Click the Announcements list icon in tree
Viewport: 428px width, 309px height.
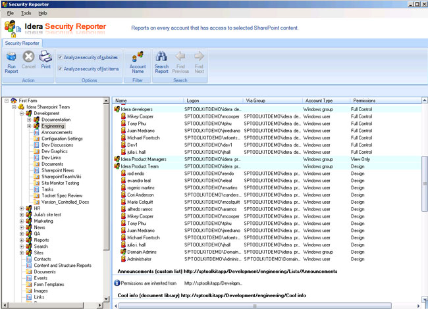(x=36, y=132)
